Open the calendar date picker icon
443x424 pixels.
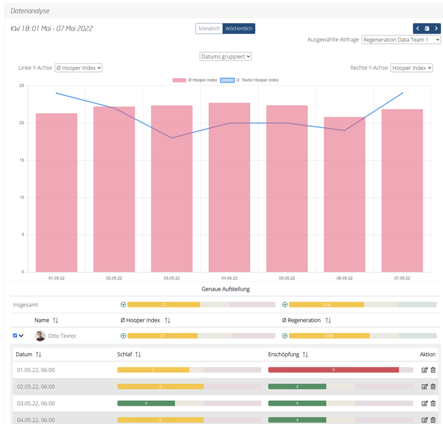click(427, 28)
